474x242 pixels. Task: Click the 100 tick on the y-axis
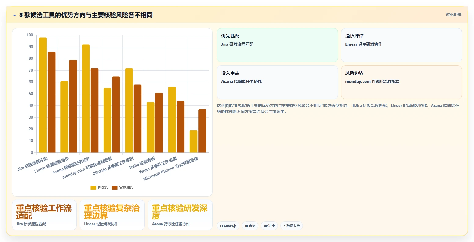[30, 35]
